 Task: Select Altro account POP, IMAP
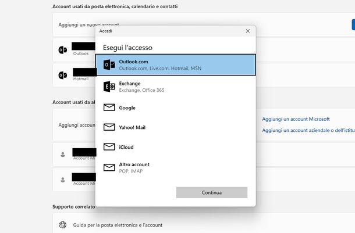(176, 168)
